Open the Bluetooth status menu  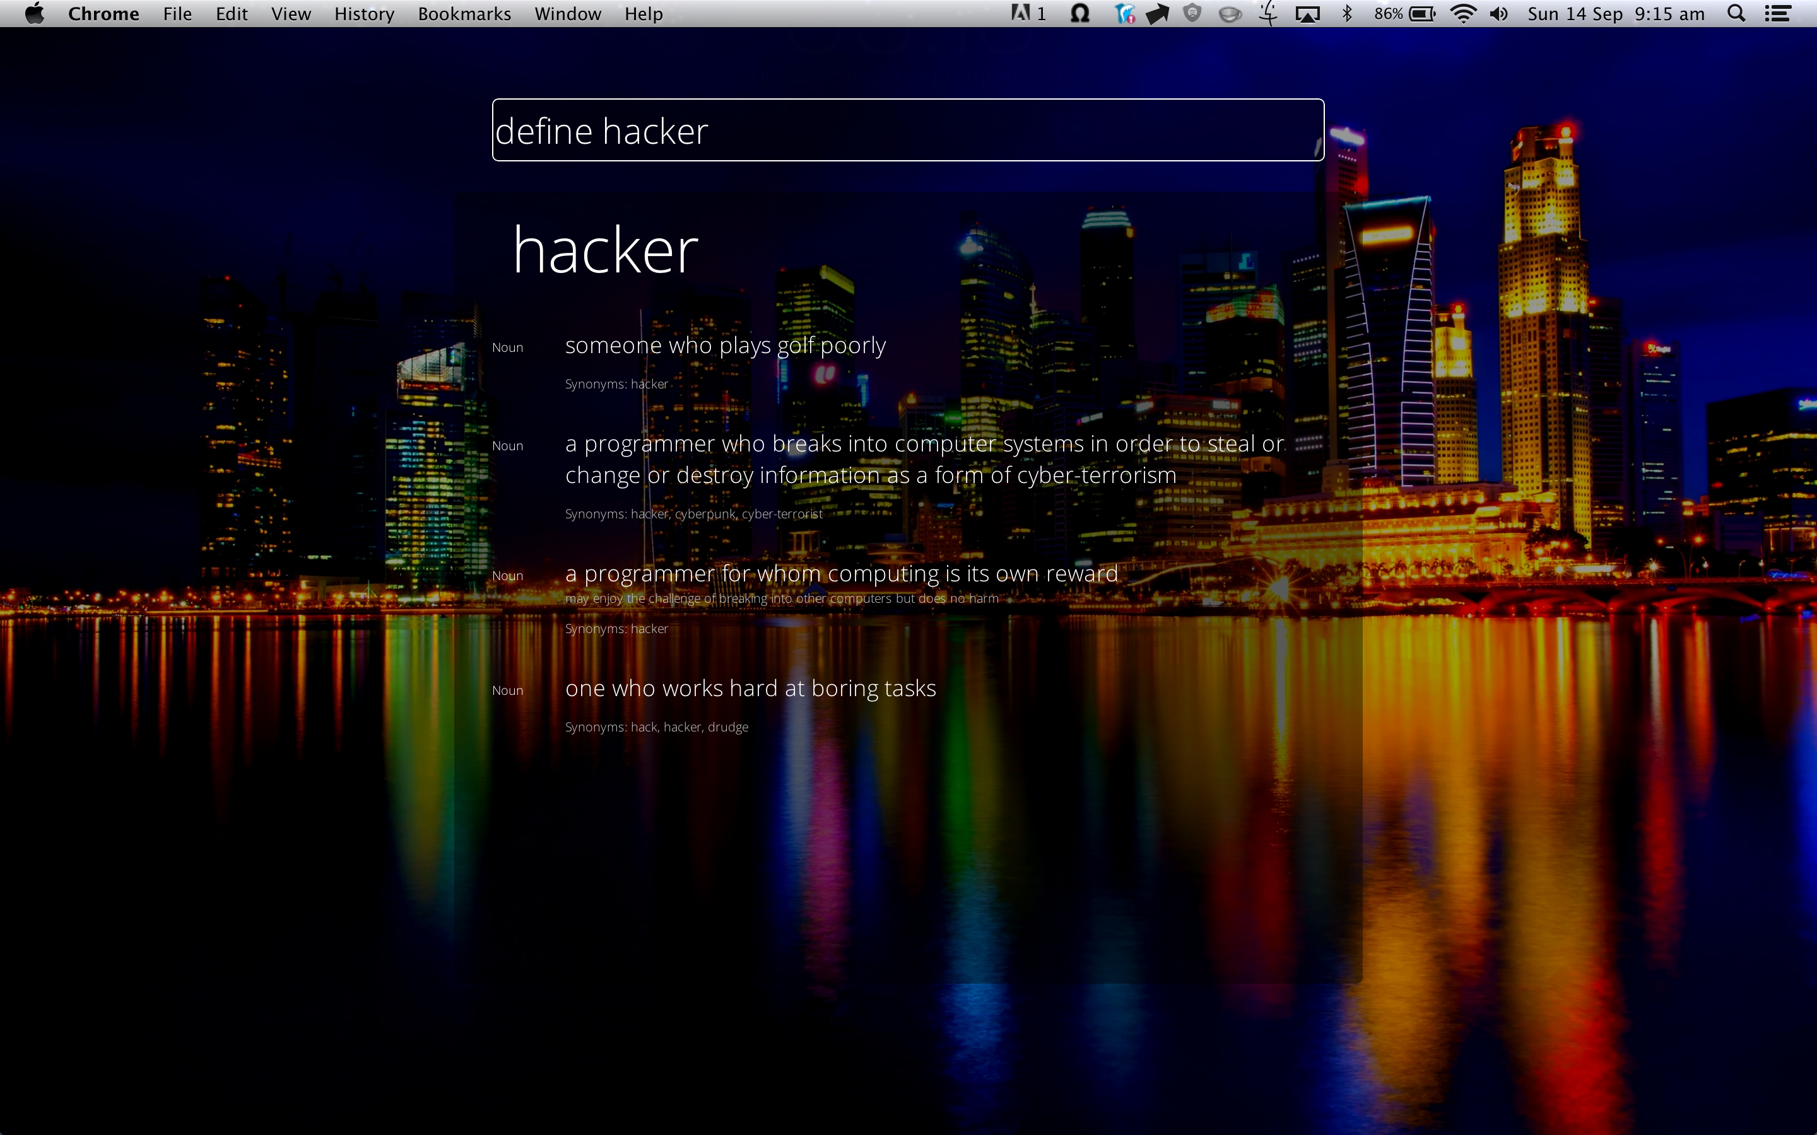point(1347,13)
